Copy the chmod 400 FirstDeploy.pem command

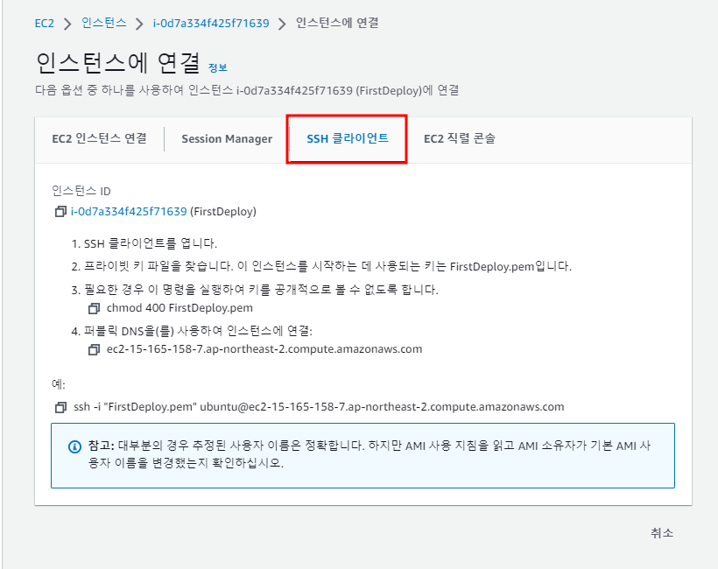pyautogui.click(x=94, y=308)
